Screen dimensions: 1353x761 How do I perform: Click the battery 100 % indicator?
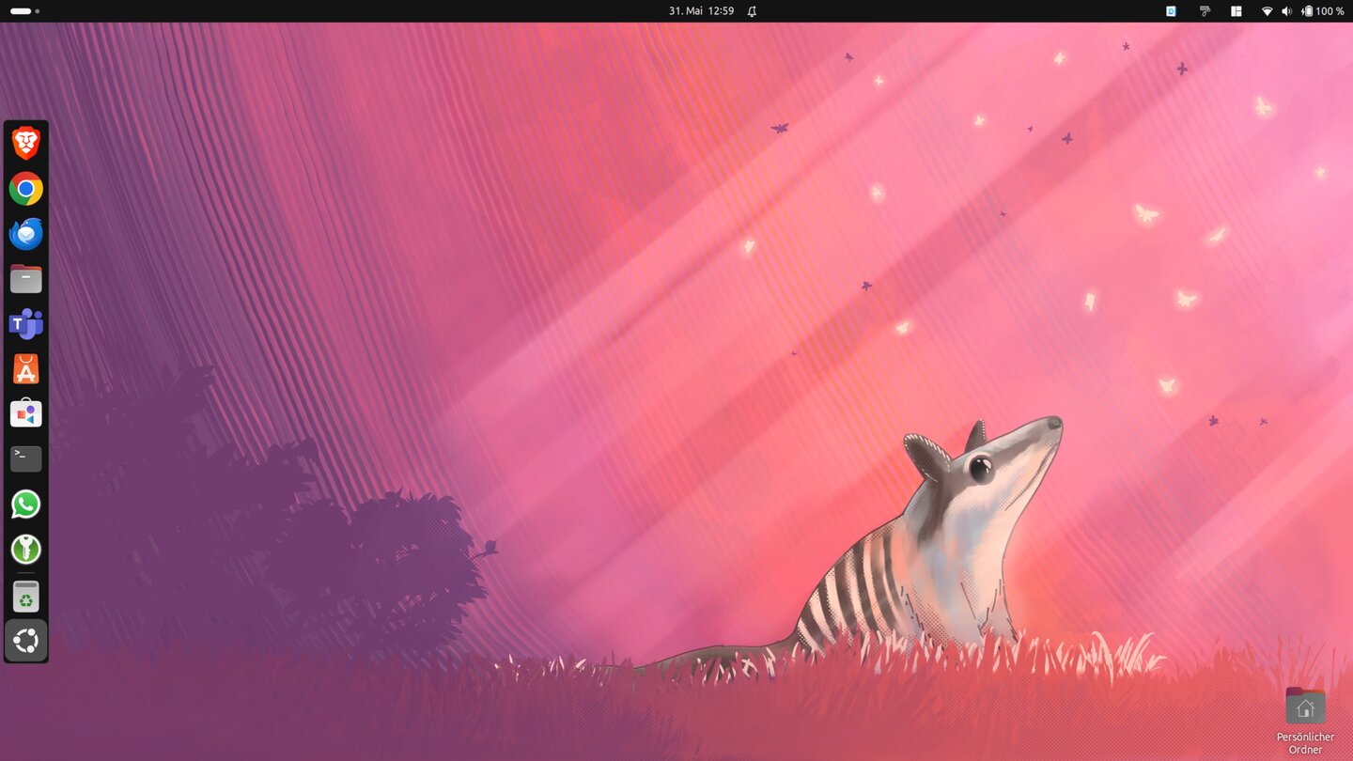[x=1323, y=11]
